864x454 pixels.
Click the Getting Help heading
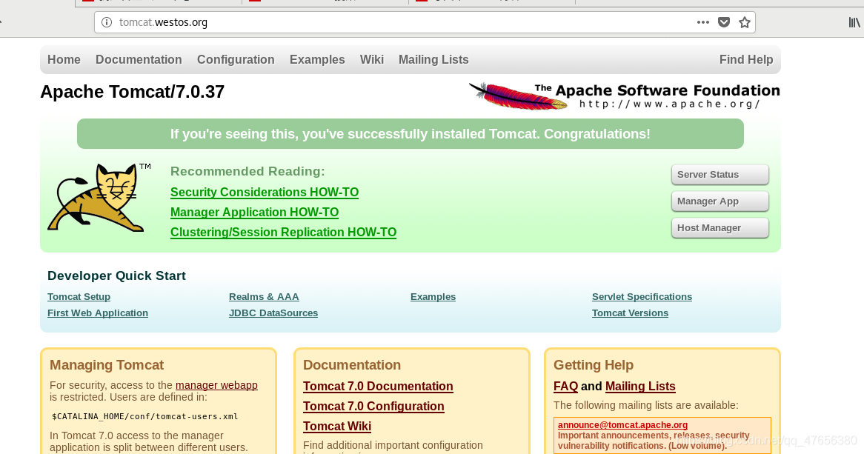tap(594, 364)
